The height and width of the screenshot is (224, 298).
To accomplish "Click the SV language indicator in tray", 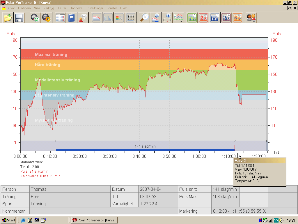I will [x=276, y=220].
